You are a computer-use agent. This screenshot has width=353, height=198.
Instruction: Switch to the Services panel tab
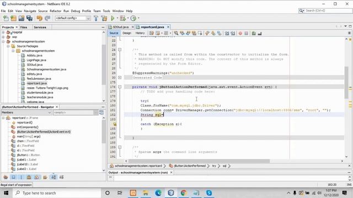40,27
